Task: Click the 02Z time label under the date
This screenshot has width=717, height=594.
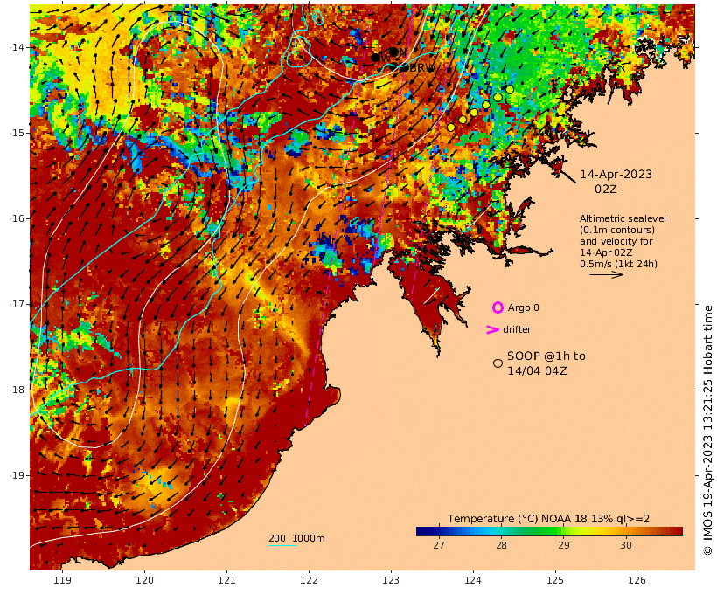Action: 605,189
